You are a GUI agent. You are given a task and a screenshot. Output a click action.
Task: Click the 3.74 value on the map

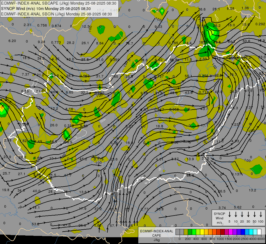click(222, 208)
